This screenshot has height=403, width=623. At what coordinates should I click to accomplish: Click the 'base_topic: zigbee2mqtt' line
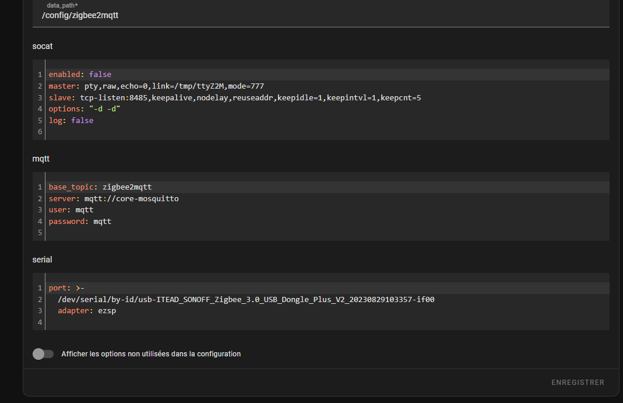(100, 187)
